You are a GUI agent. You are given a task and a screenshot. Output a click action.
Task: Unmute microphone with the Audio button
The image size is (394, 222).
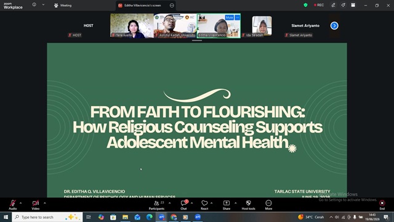[x=12, y=205]
